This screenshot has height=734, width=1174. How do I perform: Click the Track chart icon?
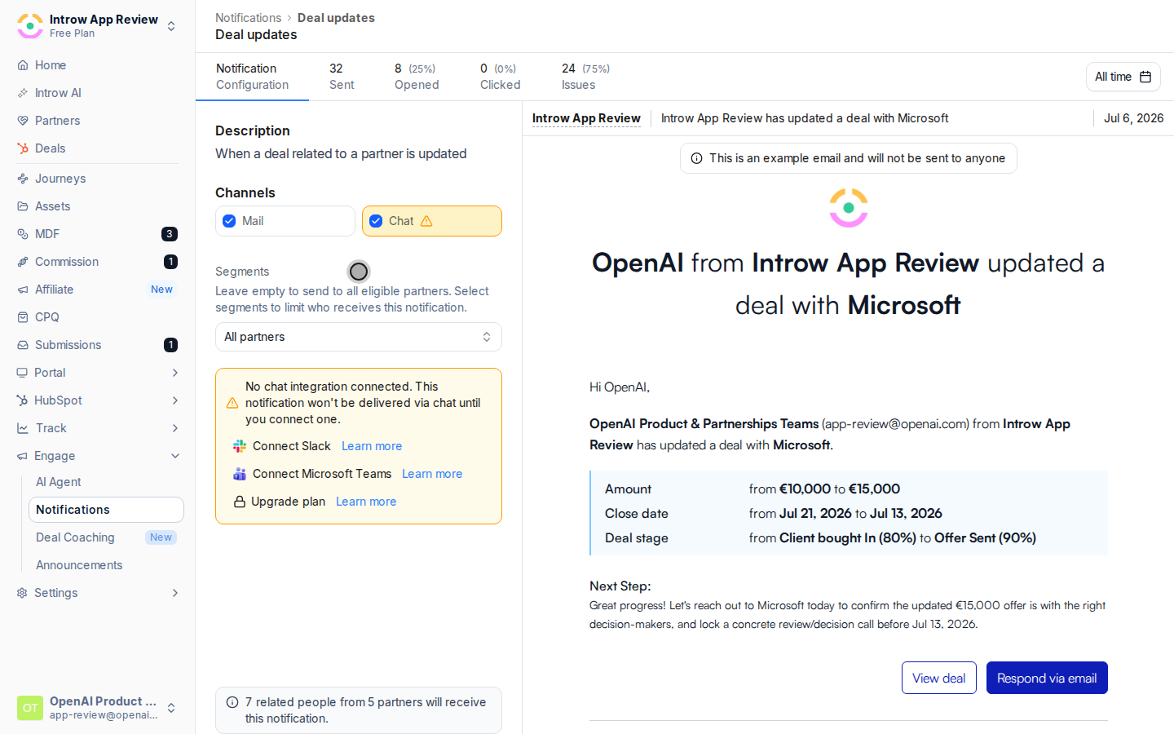(22, 428)
